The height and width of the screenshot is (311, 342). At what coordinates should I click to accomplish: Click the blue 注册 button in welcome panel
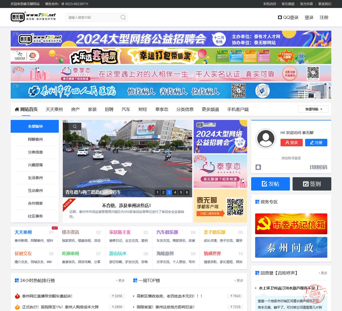[316, 143]
